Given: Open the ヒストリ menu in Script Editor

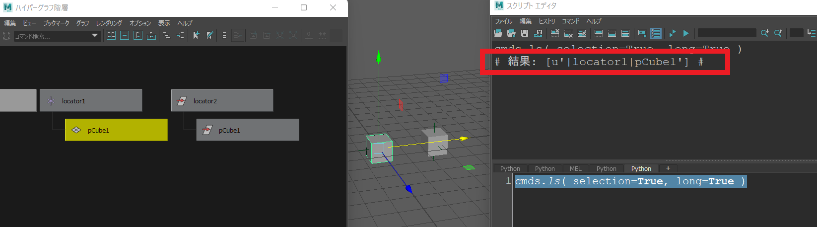Looking at the screenshot, I should pos(546,21).
